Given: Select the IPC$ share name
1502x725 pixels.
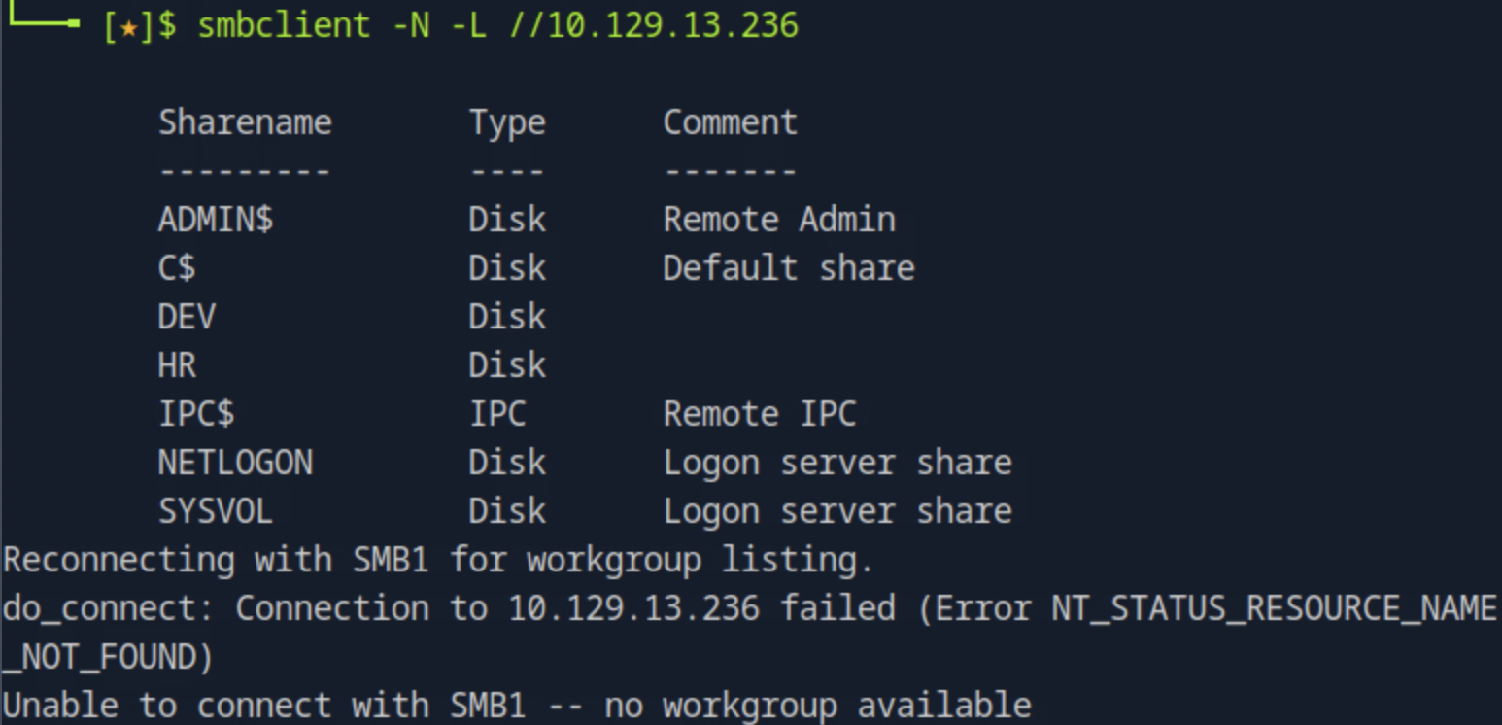Looking at the screenshot, I should 196,414.
